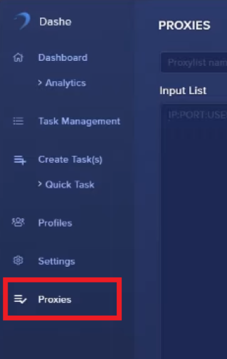Click the Dashboard home icon
The width and height of the screenshot is (227, 359).
click(18, 58)
